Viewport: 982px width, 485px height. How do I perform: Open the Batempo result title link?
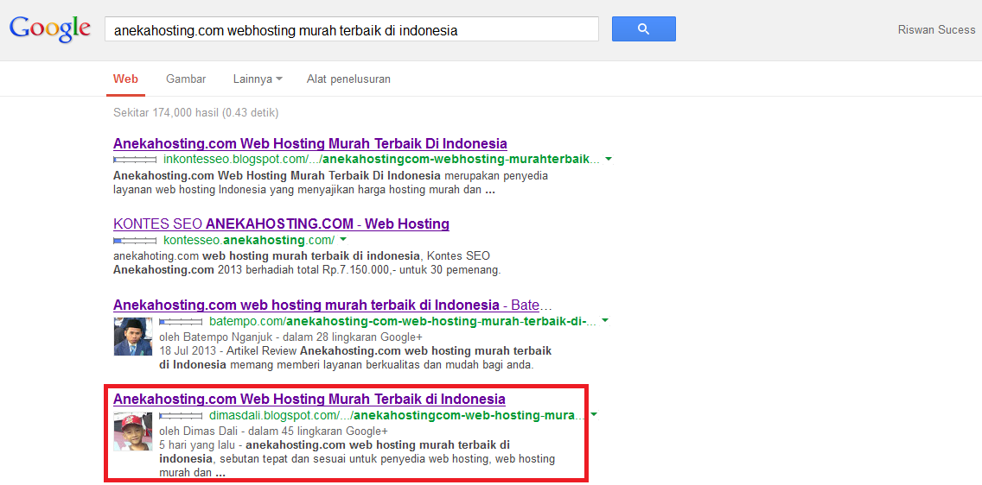click(333, 305)
